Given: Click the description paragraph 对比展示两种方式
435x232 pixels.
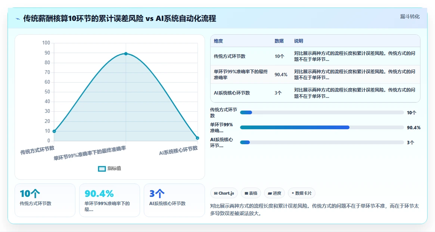Looking at the screenshot, I should click(314, 210).
